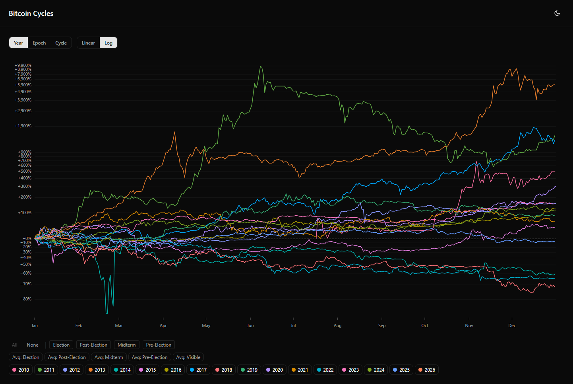The image size is (573, 384).
Task: Toggle the Avg: Midterm line
Action: (x=109, y=357)
